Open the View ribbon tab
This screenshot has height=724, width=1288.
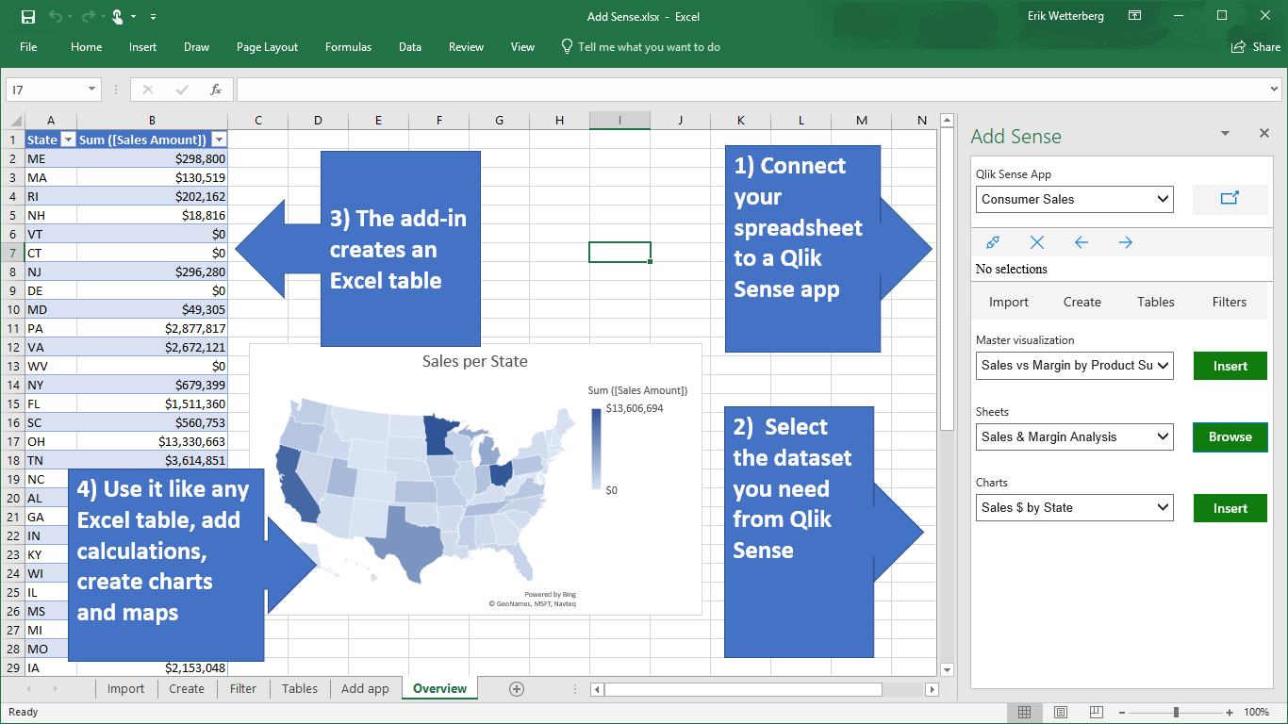click(x=522, y=47)
